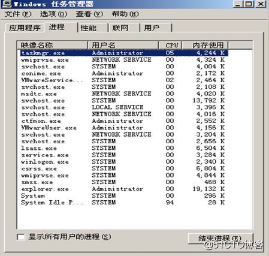Image resolution: width=269 pixels, height=256 pixels.
Task: Maximize the Task Manager window
Action: tap(249, 4)
